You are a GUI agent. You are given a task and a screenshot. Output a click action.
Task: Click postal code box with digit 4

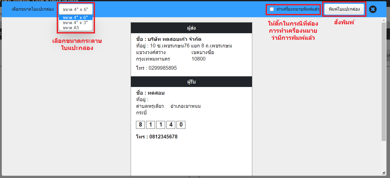[x=171, y=125]
